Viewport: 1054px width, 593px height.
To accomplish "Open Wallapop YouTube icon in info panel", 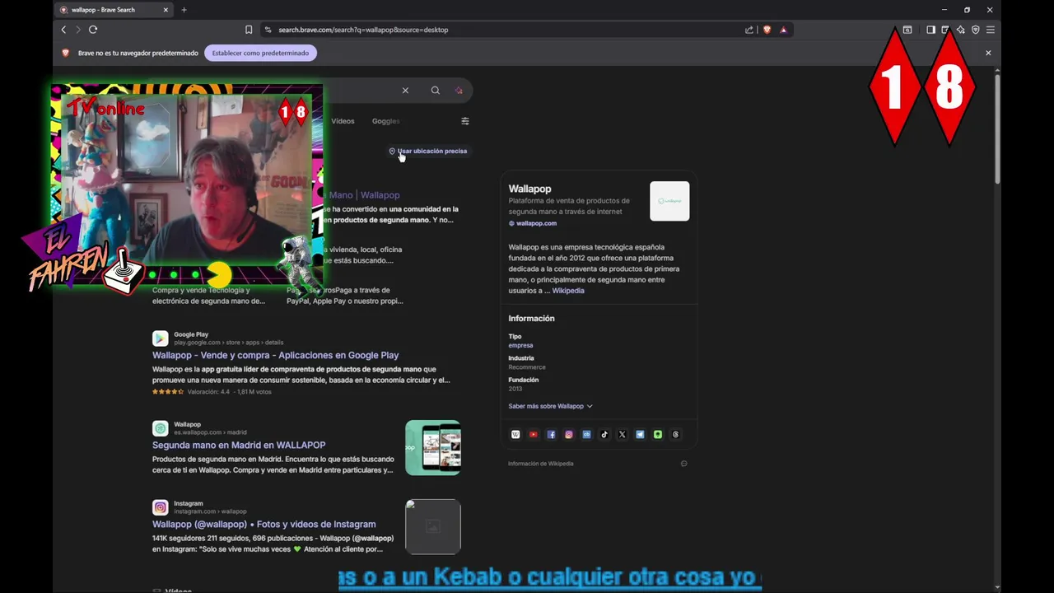I will point(534,435).
